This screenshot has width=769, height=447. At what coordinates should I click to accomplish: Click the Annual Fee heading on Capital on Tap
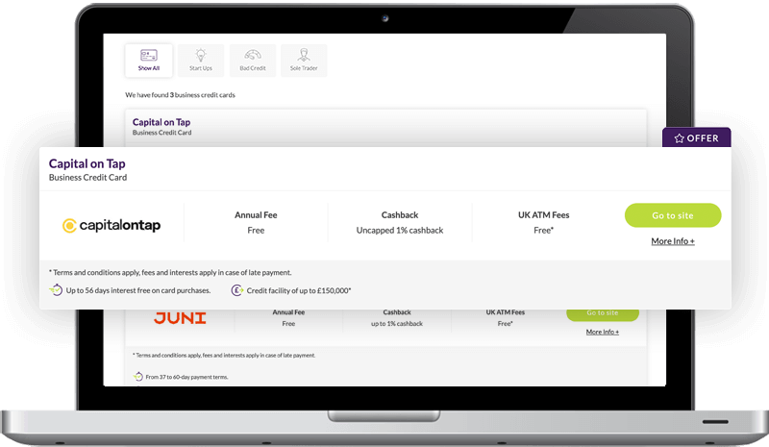[256, 215]
